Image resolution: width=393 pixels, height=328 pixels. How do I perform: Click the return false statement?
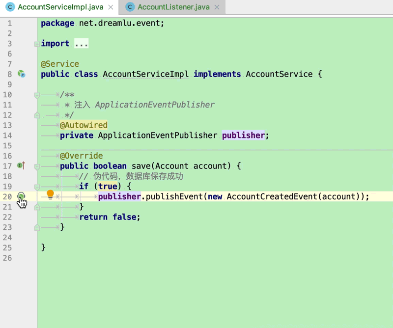(x=110, y=217)
